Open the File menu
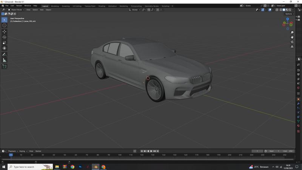 pyautogui.click(x=7, y=6)
